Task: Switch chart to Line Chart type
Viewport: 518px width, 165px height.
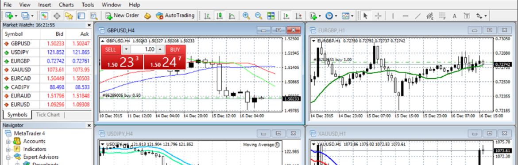Action: click(x=232, y=15)
